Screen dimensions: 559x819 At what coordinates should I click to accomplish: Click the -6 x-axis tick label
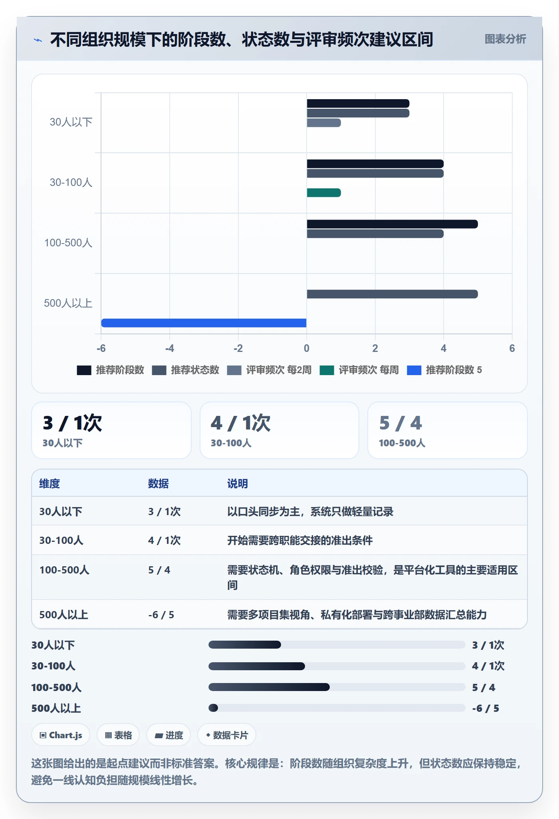pos(101,348)
